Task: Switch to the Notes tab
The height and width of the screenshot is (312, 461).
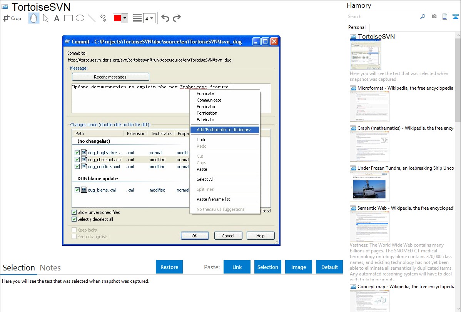Action: point(50,268)
